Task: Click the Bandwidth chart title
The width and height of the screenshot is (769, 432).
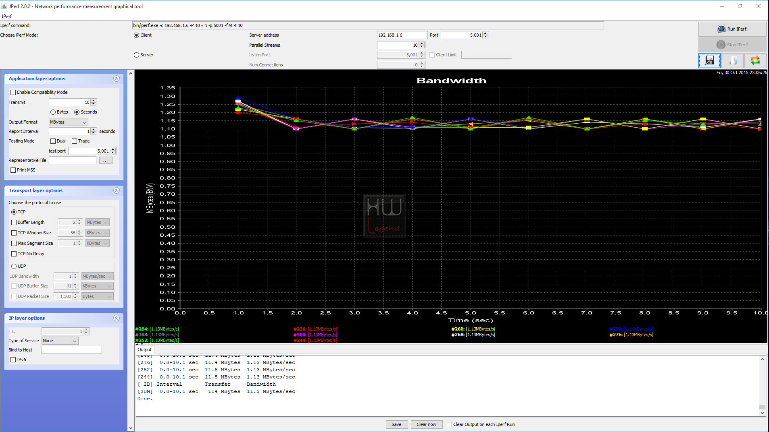Action: point(451,81)
